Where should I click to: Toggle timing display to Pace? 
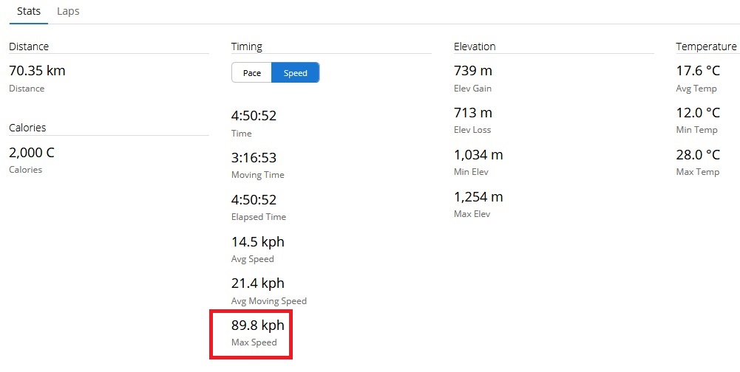click(252, 73)
